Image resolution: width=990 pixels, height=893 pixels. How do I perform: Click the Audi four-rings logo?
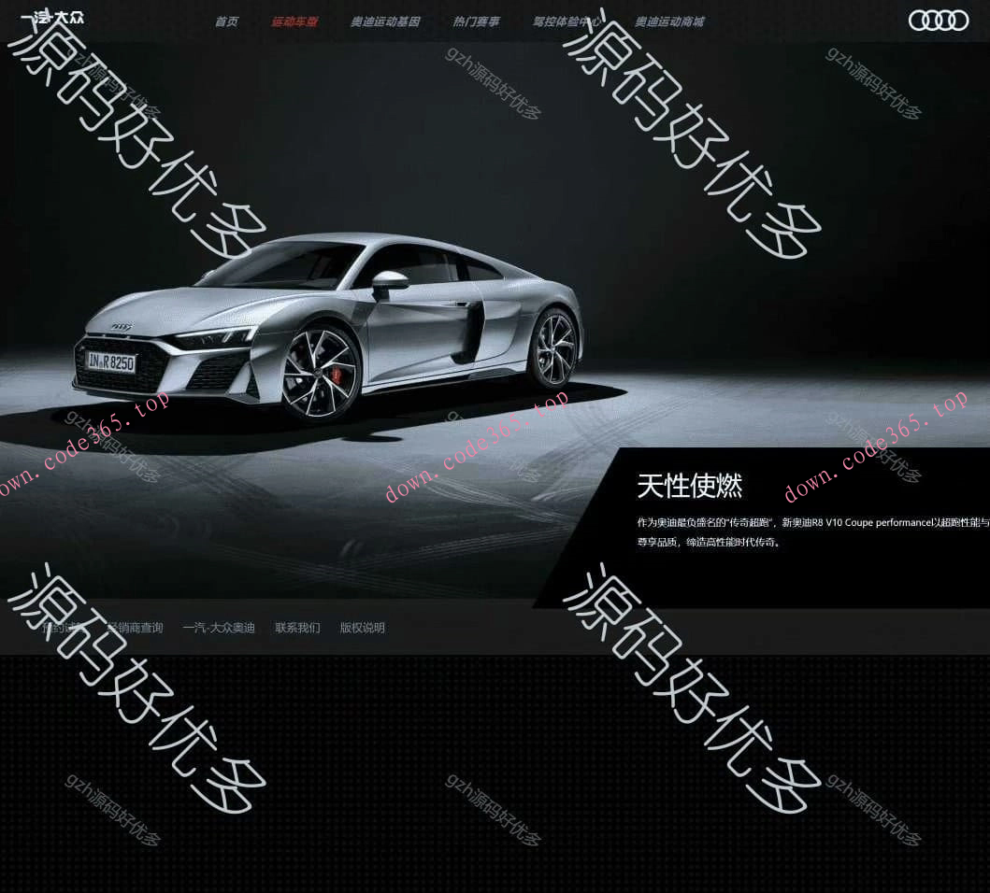[939, 21]
